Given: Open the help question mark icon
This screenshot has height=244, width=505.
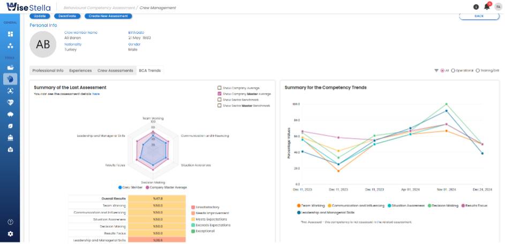Looking at the screenshot, I should click(x=10, y=222).
